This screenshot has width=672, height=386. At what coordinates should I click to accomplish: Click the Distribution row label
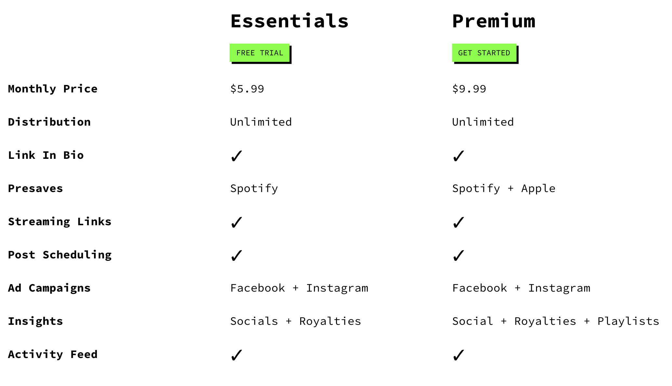pyautogui.click(x=49, y=122)
